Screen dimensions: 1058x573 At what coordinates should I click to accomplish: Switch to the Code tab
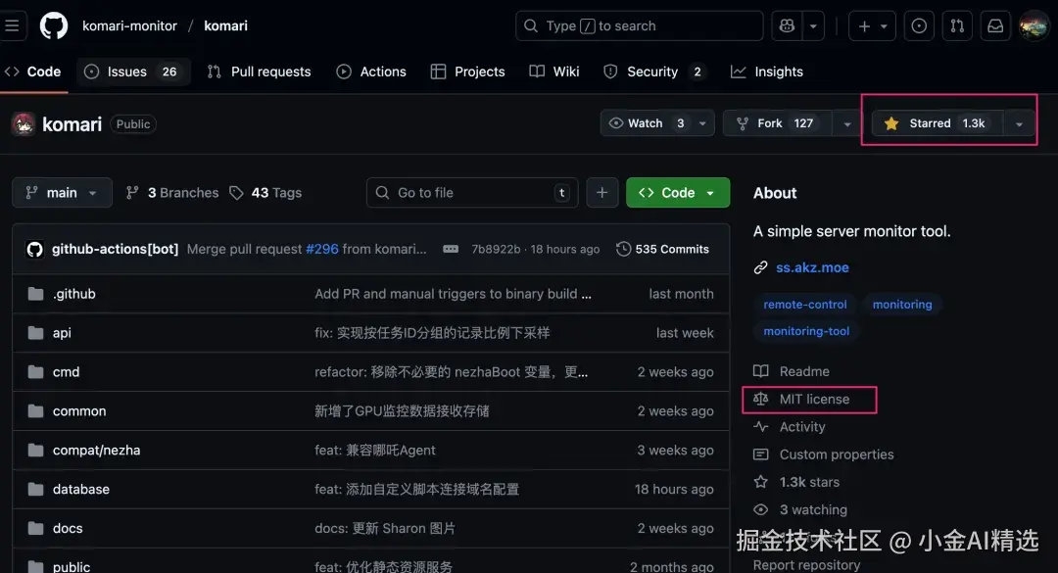click(33, 72)
